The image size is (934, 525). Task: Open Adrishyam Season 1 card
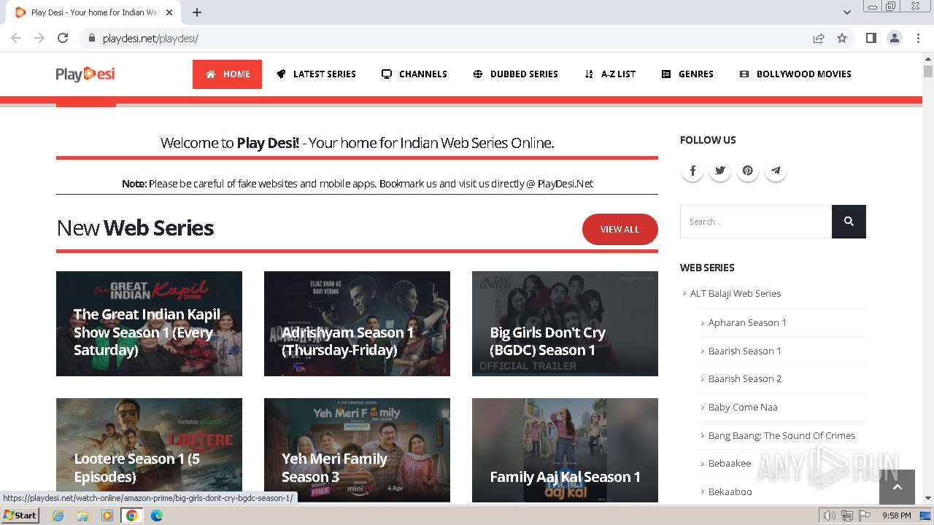(x=357, y=324)
